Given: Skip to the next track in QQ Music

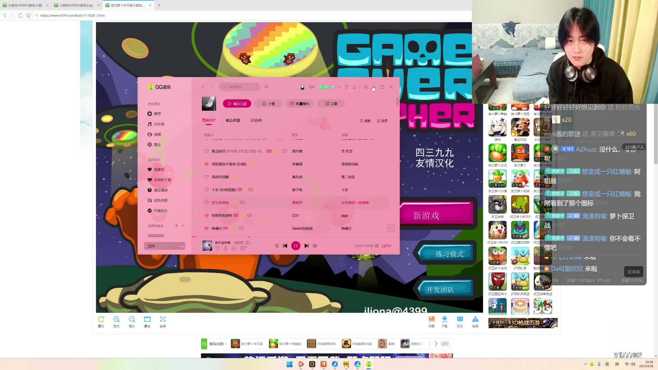Looking at the screenshot, I should pyautogui.click(x=306, y=246).
